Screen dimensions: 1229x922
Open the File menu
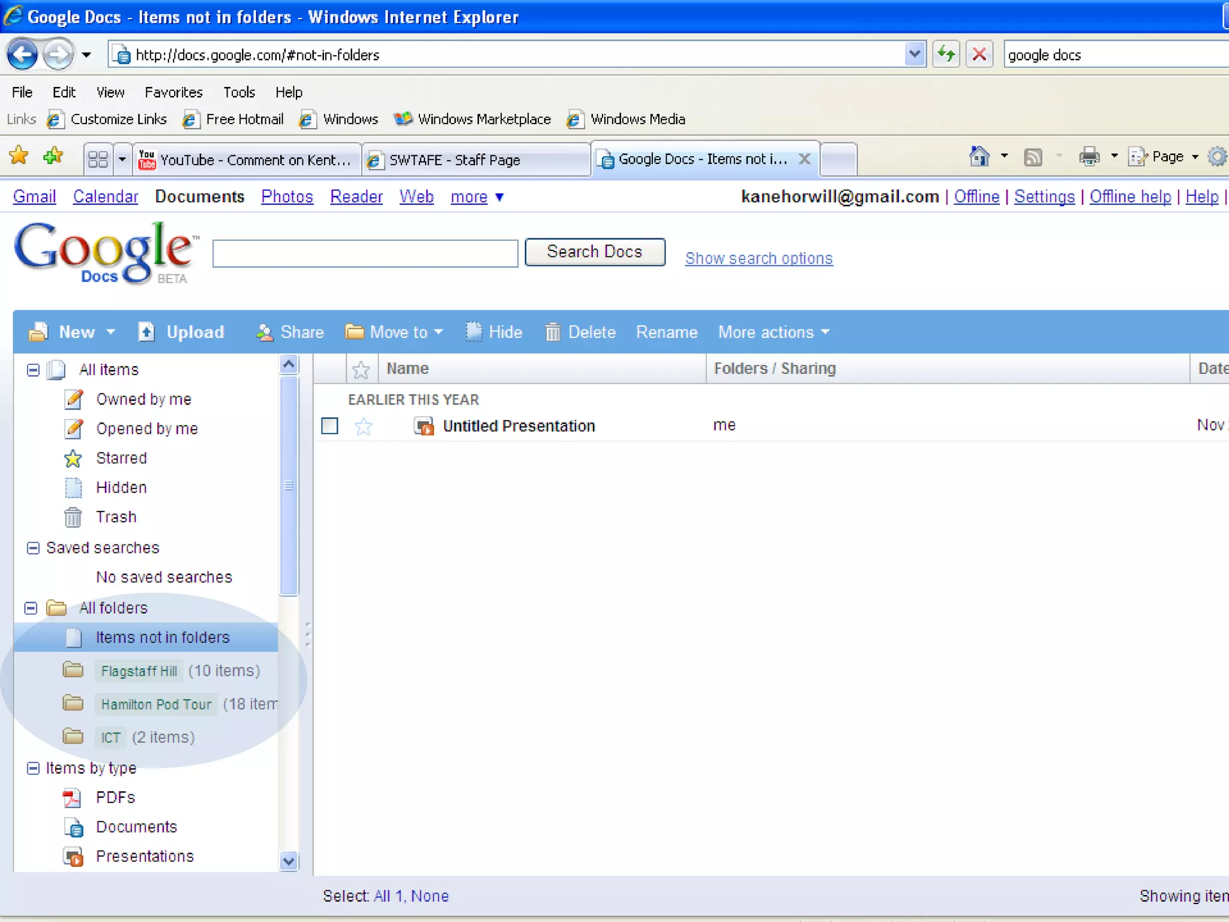pyautogui.click(x=22, y=92)
